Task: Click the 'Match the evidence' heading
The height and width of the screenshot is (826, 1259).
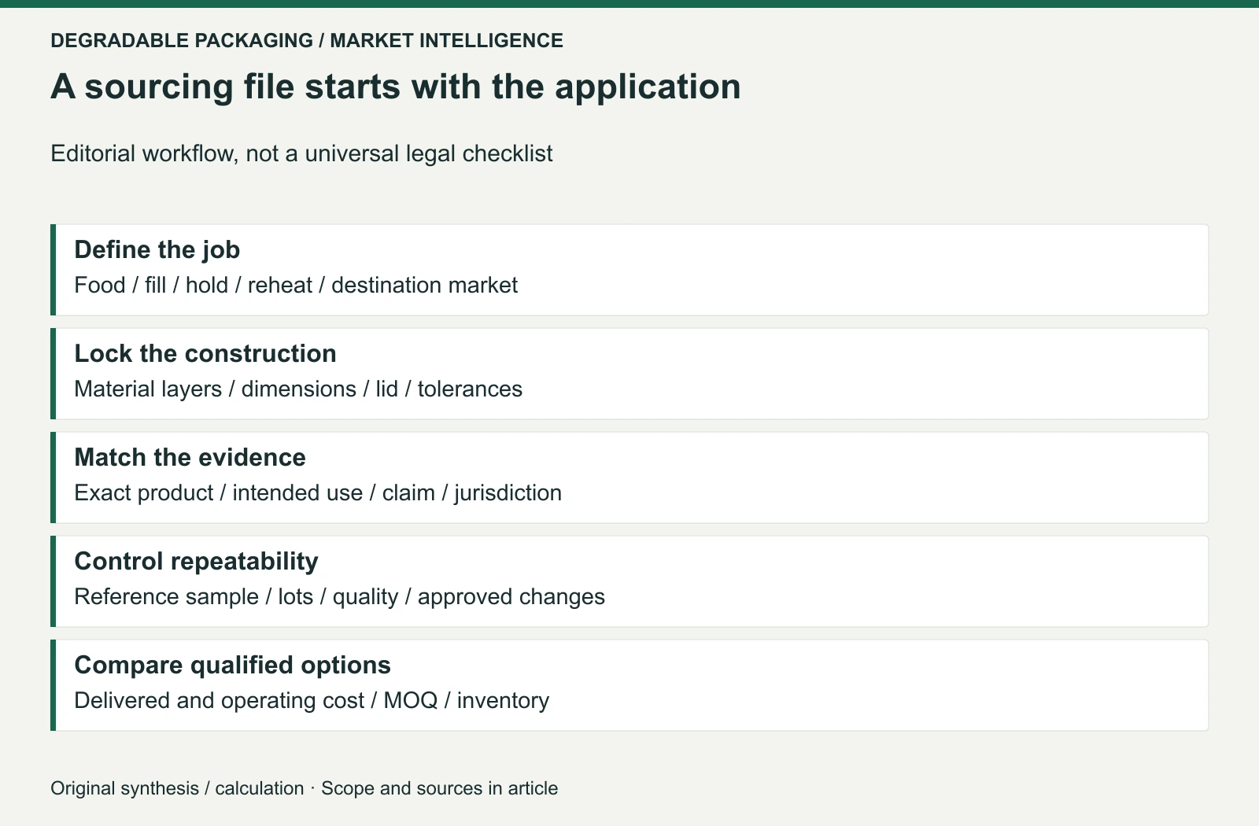Action: click(190, 457)
